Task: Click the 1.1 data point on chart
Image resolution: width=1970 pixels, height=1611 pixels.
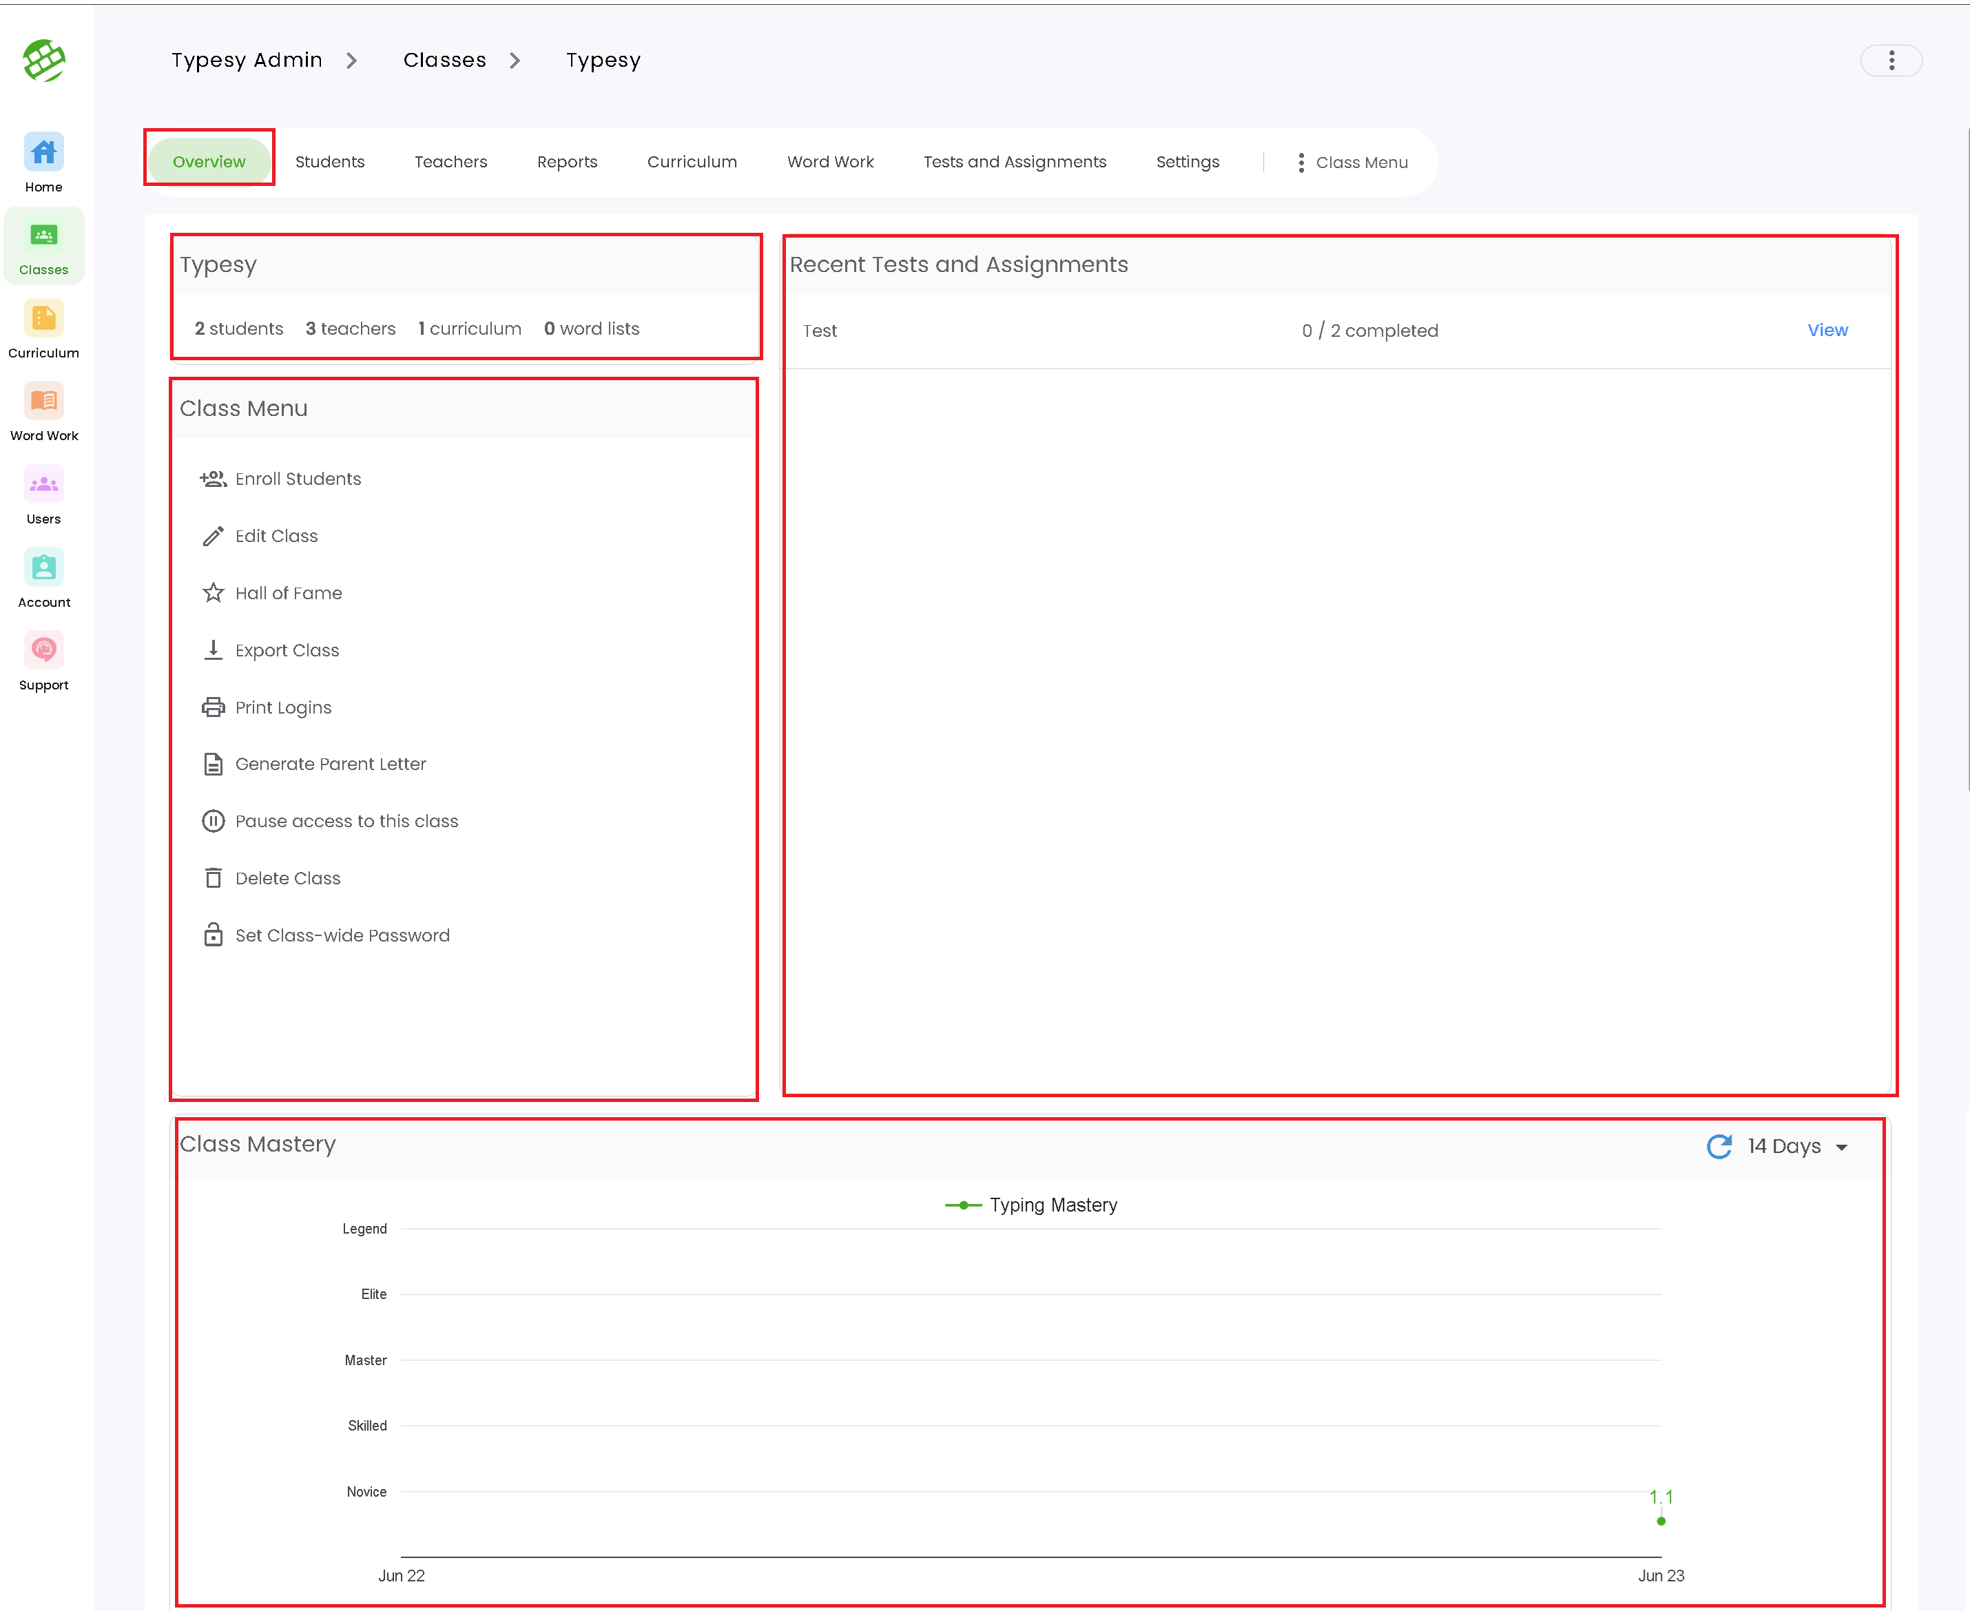Action: tap(1661, 1521)
